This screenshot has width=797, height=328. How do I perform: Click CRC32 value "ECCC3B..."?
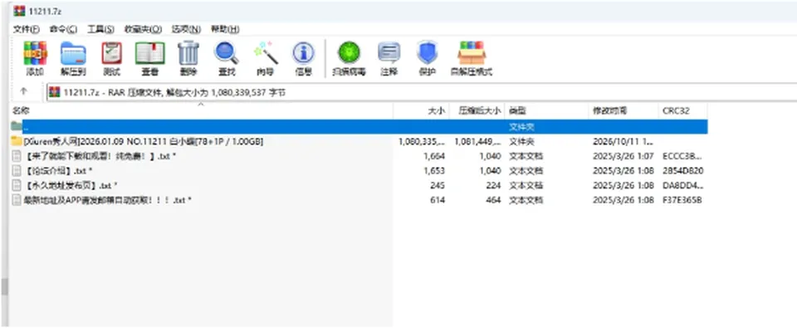click(x=683, y=156)
